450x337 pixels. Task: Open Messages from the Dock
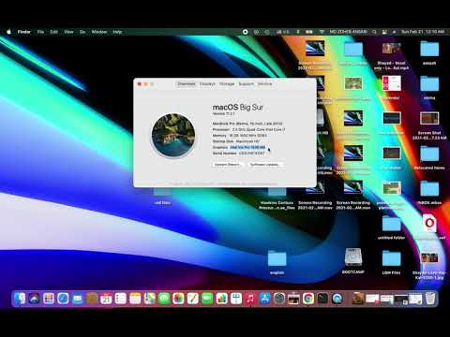pos(164,299)
